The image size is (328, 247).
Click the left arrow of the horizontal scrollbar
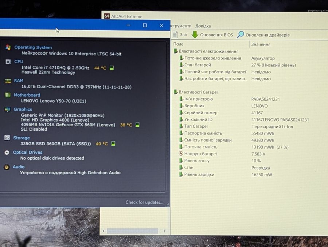tap(104, 231)
